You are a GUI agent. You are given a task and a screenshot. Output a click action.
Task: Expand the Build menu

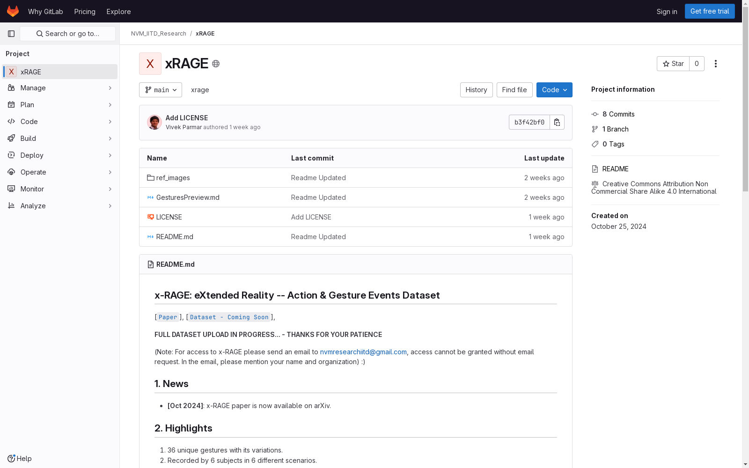[60, 139]
